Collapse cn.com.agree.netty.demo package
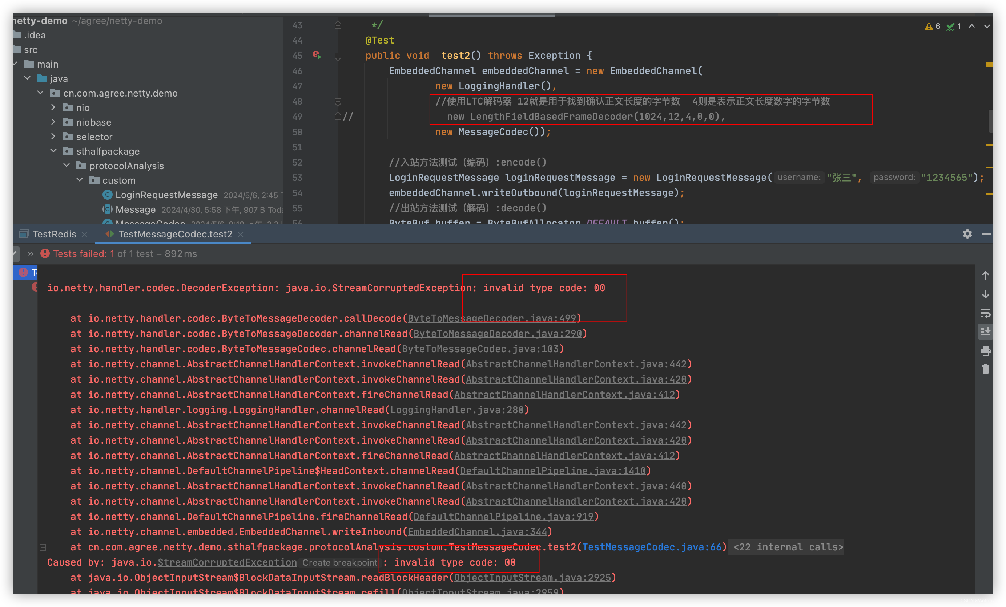Viewport: 1006px width, 607px height. pos(40,93)
